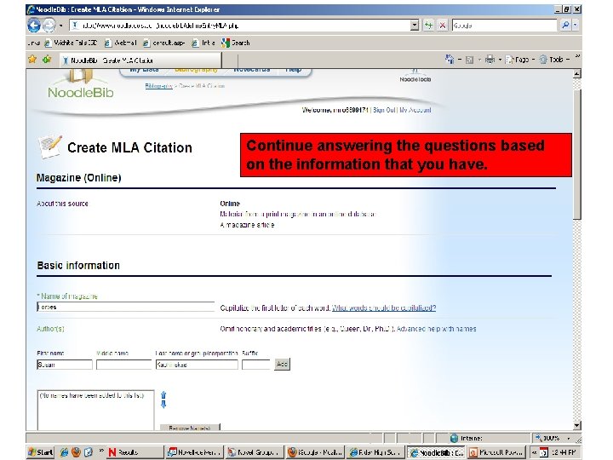Image resolution: width=613 pixels, height=460 pixels.
Task: Click the red Stop loading icon
Action: pos(442,26)
